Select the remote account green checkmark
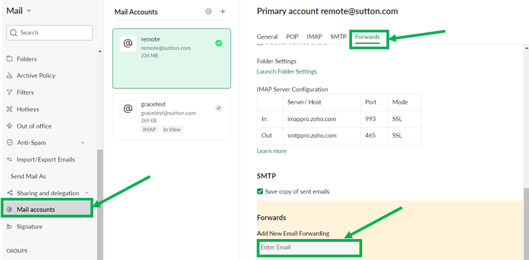 click(x=219, y=43)
